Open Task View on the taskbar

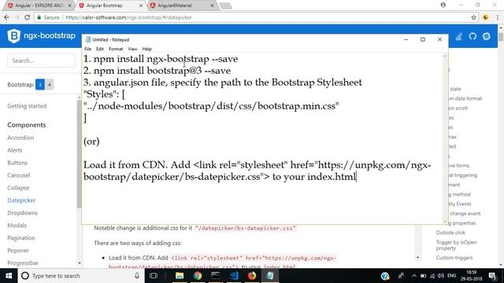click(154, 276)
